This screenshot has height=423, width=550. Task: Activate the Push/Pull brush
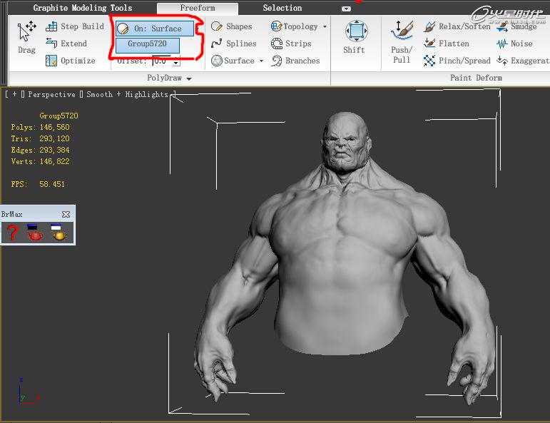[x=402, y=42]
